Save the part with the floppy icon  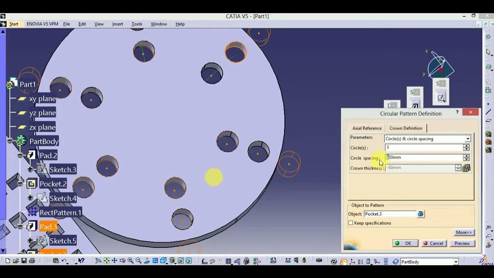click(24, 261)
